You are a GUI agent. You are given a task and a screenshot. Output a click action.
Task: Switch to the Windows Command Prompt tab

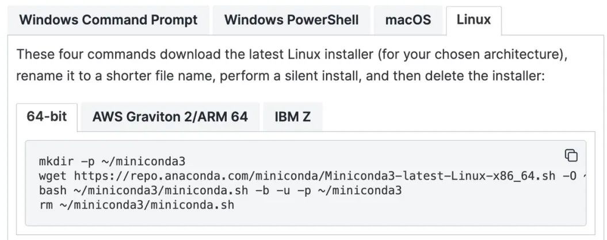pos(108,20)
